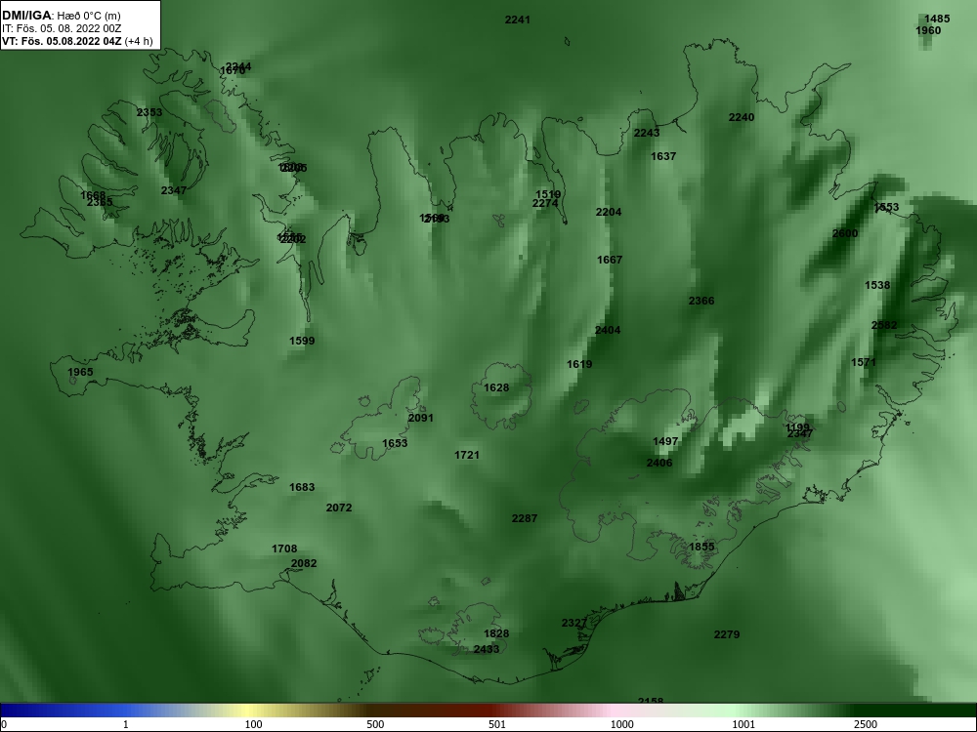The image size is (977, 732).
Task: Select the map value 1619
Action: [578, 364]
